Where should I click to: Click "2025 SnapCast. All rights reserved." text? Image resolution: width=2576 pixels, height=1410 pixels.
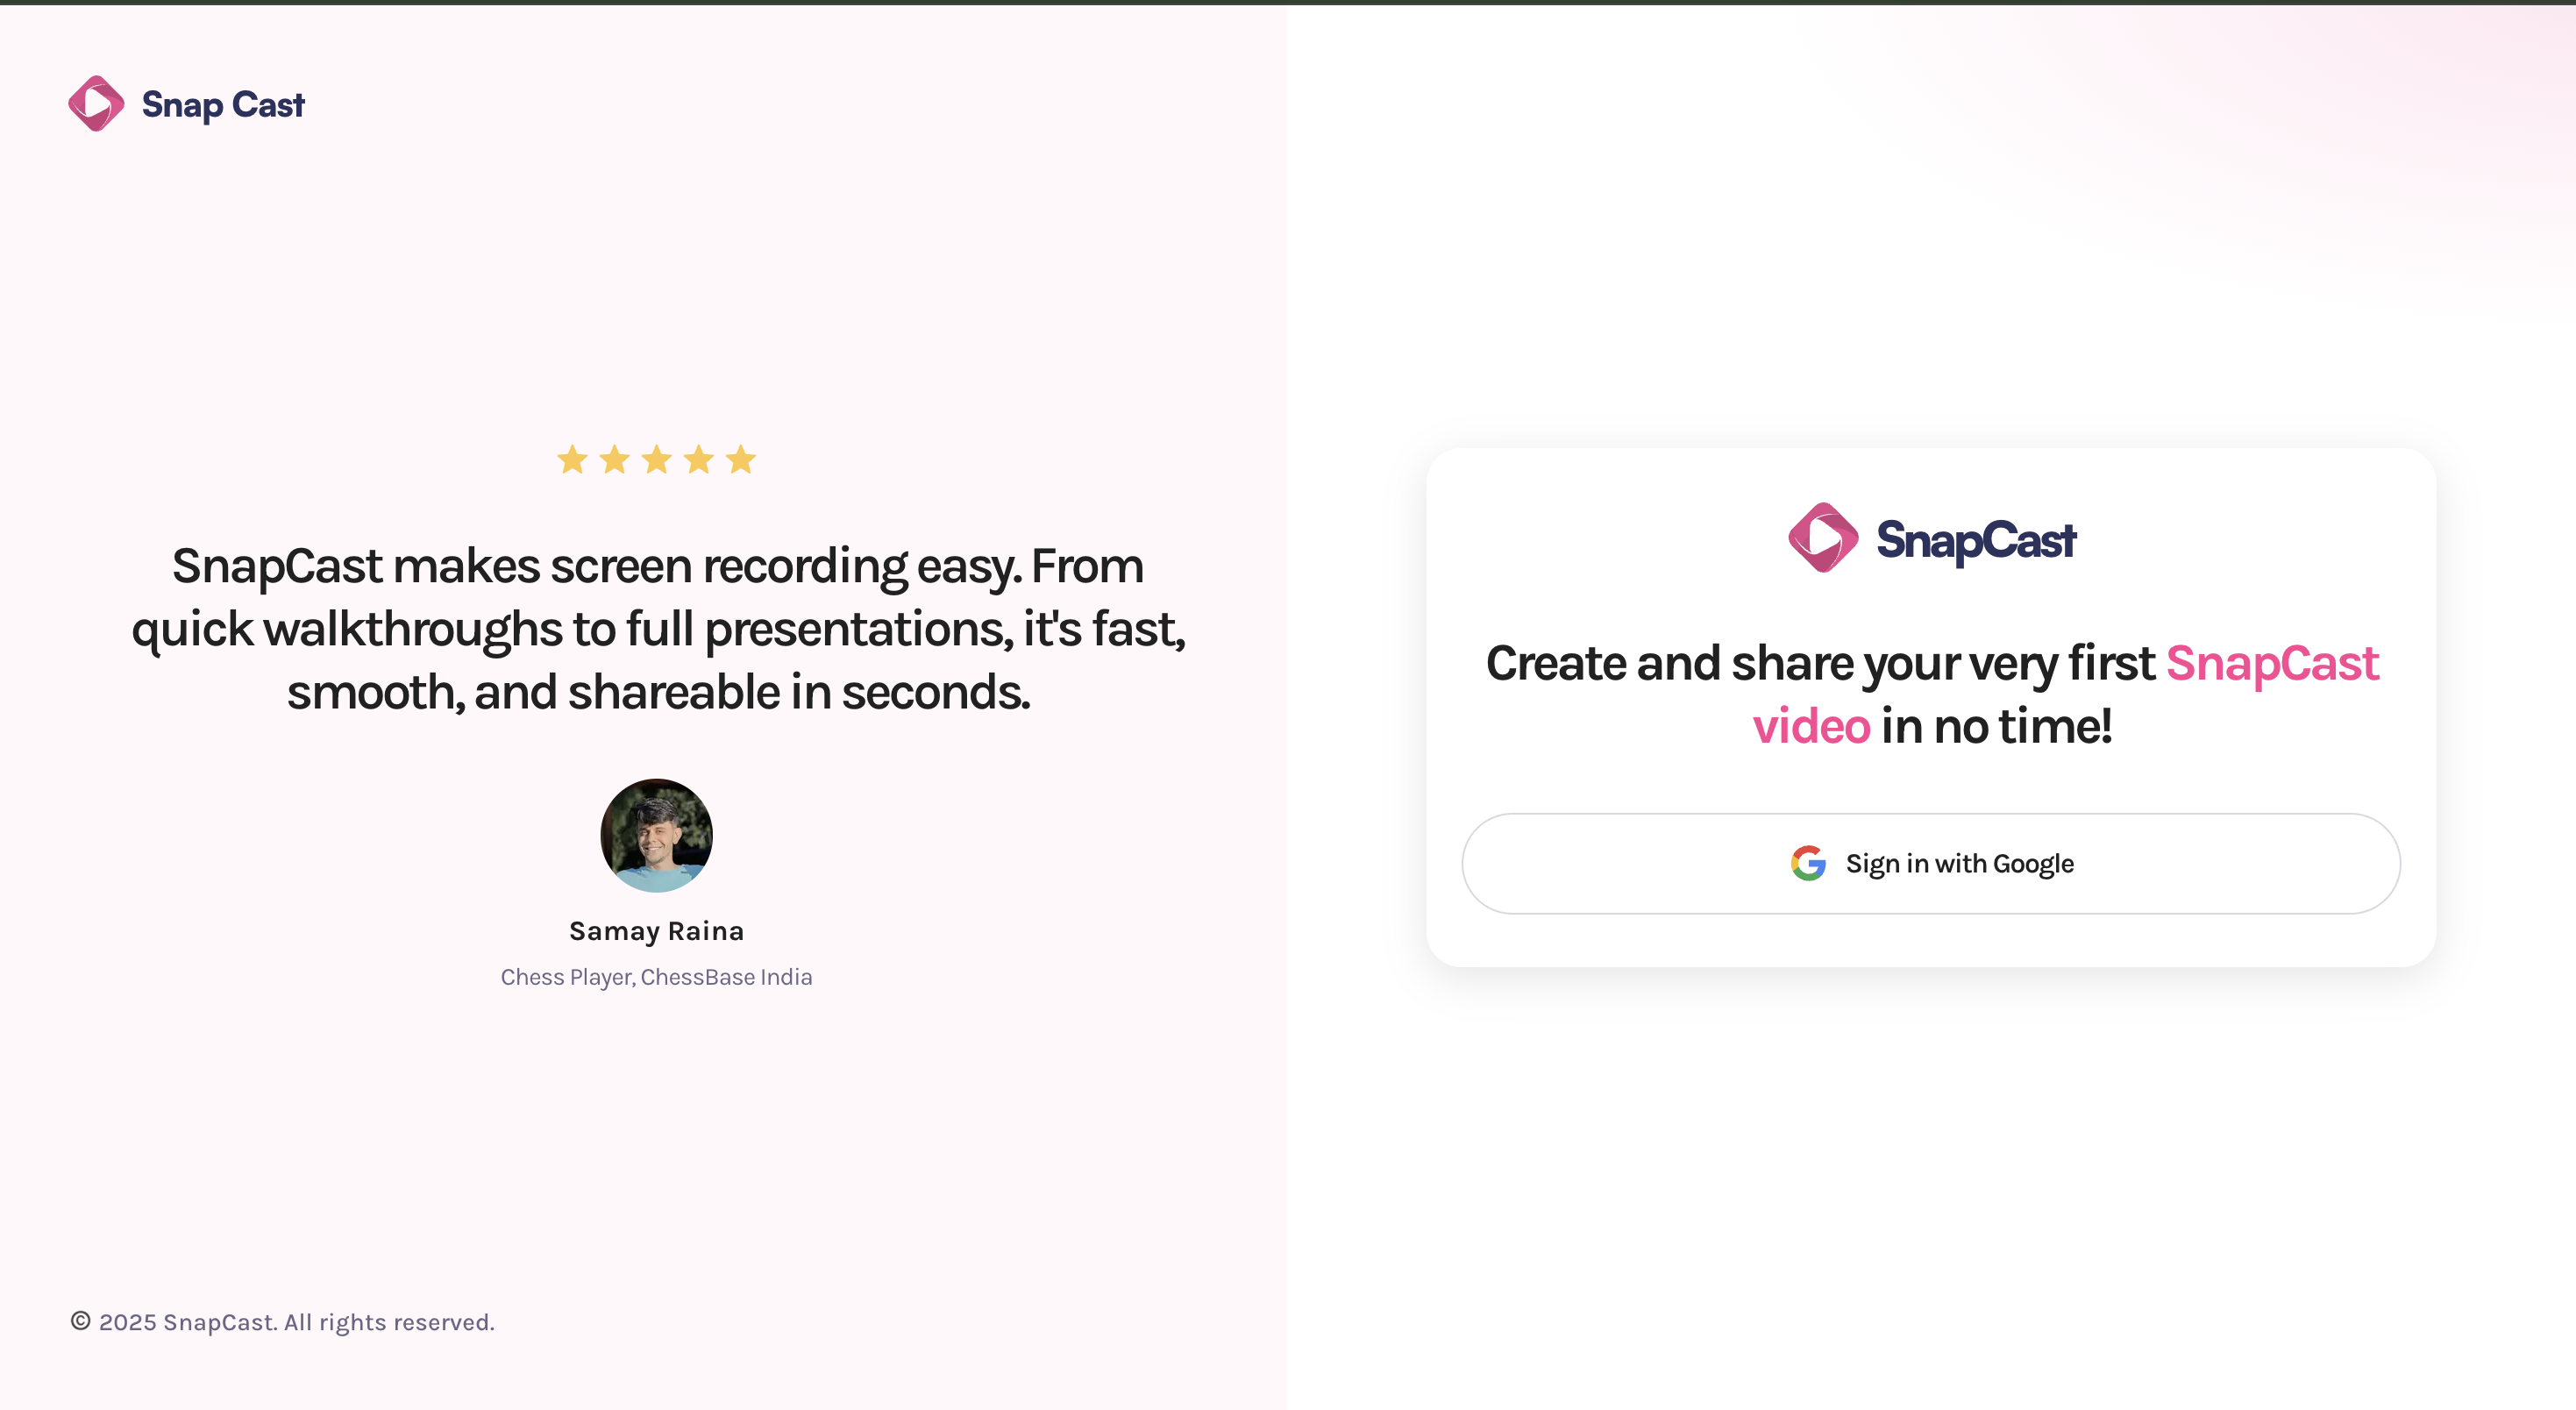pos(297,1322)
